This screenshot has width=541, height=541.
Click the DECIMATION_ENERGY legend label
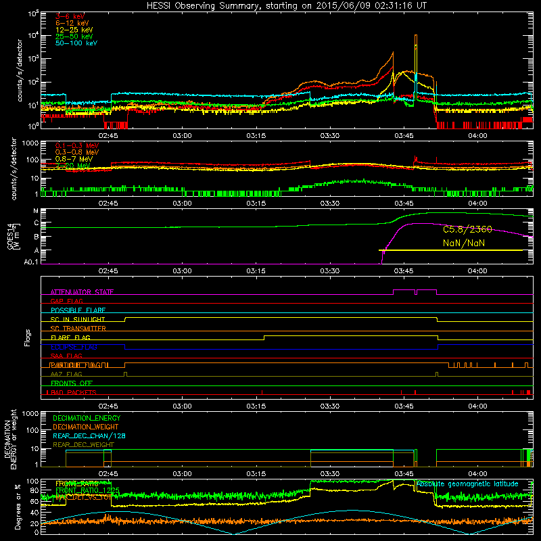87,418
